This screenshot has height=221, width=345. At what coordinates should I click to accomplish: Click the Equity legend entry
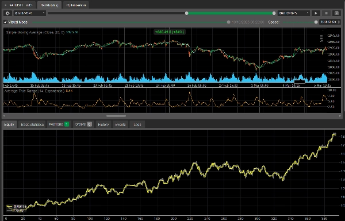click(x=16, y=210)
